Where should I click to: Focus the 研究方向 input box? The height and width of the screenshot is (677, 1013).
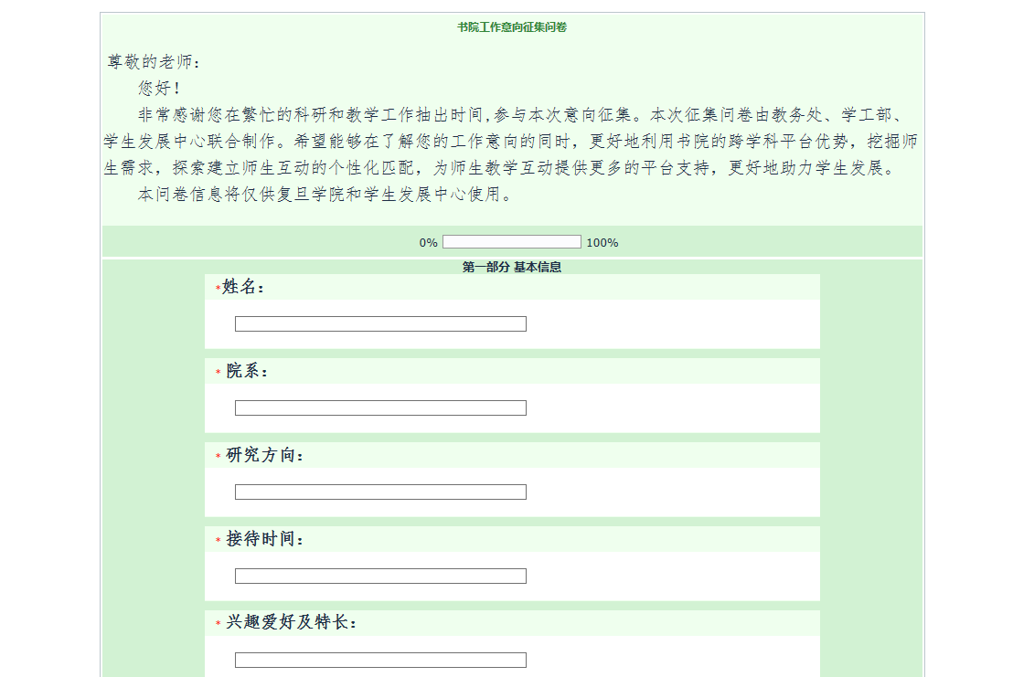[380, 492]
